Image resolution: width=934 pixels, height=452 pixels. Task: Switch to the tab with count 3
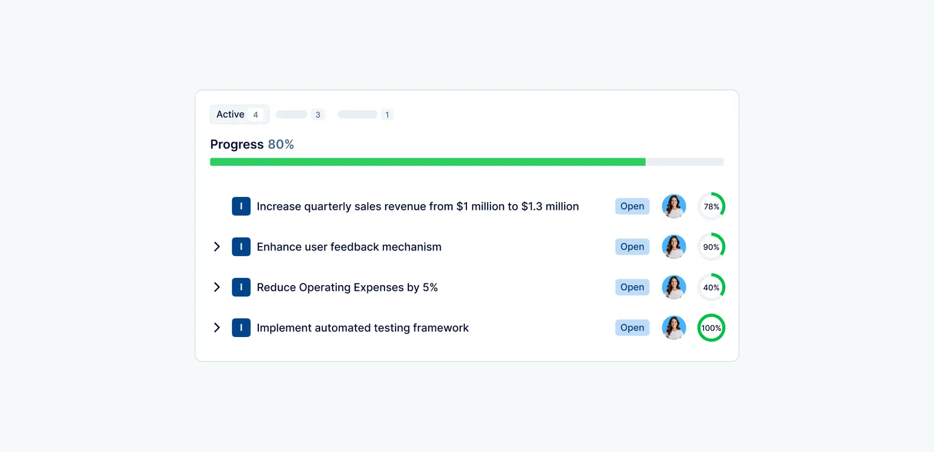pos(300,114)
